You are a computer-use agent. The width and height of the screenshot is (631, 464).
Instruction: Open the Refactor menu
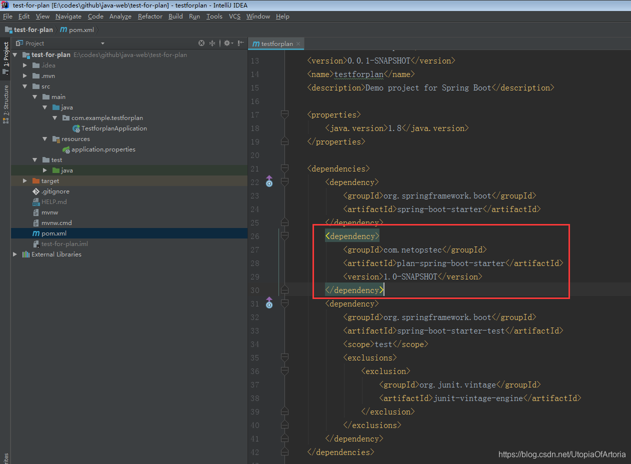(x=150, y=16)
